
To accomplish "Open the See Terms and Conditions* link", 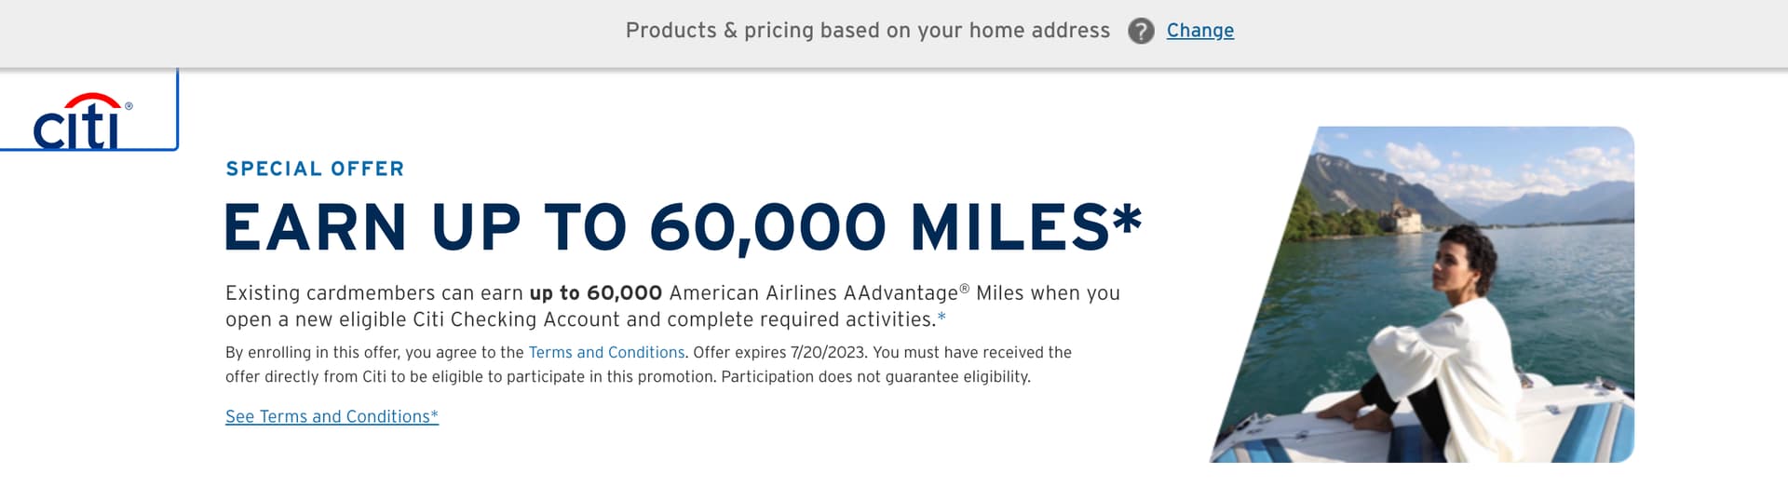I will 332,416.
